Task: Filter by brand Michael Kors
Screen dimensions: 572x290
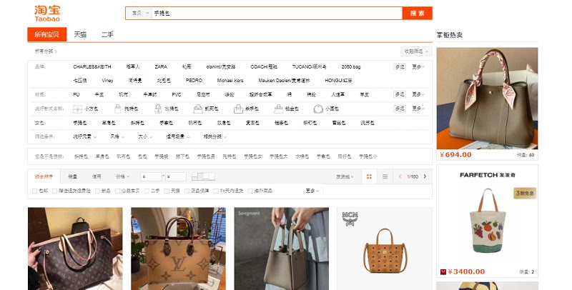Action: click(230, 81)
